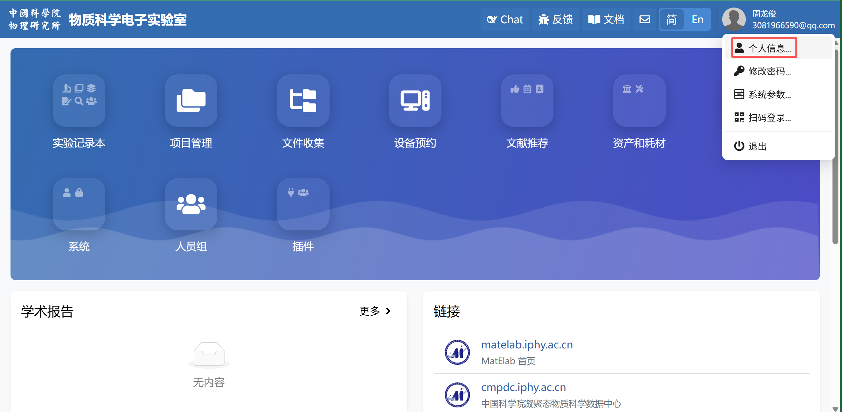Click the user avatar to collapse menu
This screenshot has height=412, width=842.
coord(734,19)
